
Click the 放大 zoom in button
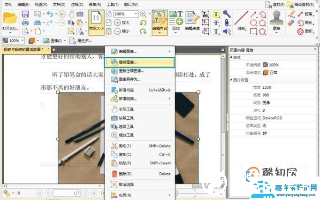click(x=122, y=23)
